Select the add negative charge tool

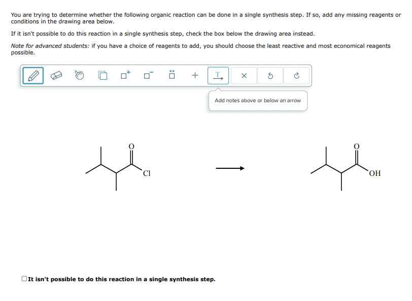pos(147,75)
